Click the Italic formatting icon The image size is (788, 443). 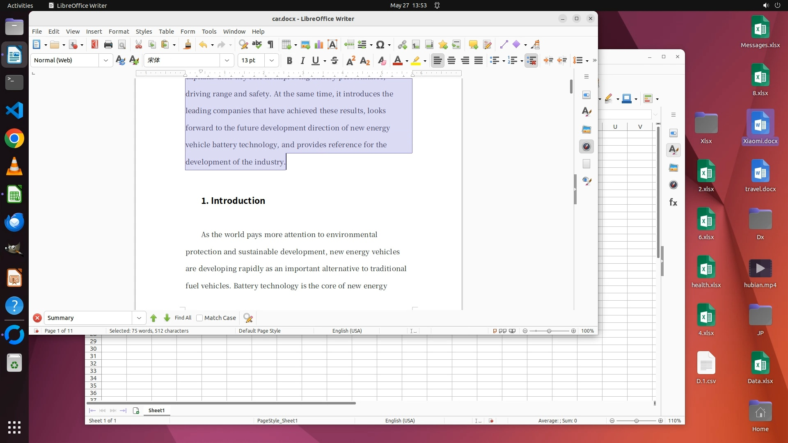click(302, 61)
